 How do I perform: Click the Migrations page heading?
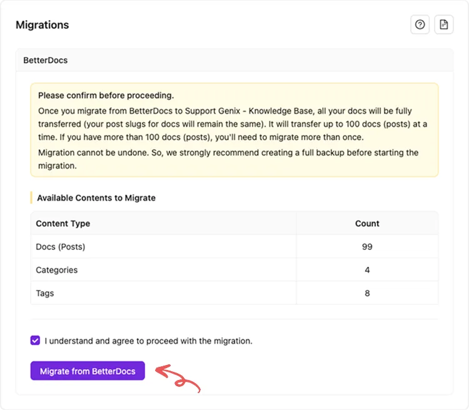click(x=42, y=25)
